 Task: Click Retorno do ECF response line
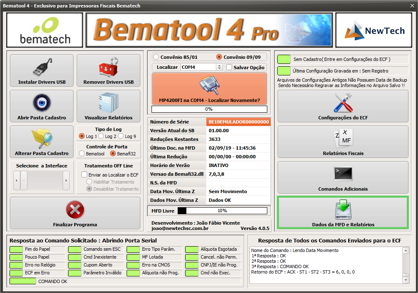303,272
